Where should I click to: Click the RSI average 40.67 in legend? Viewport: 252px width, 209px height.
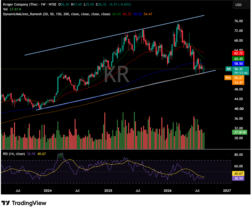click(x=42, y=154)
